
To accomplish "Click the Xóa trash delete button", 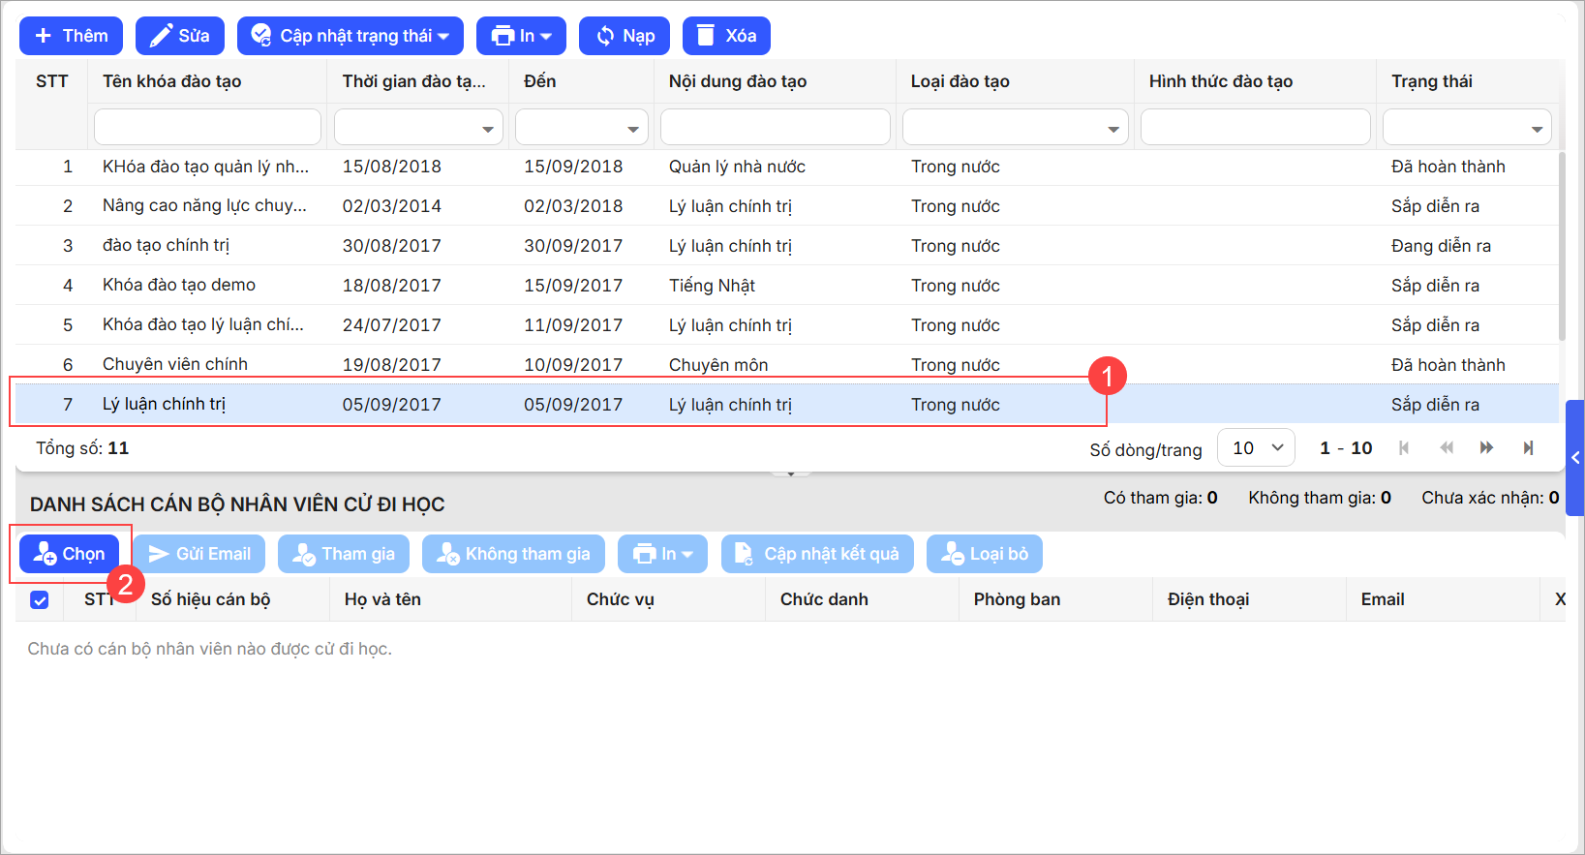I will pyautogui.click(x=726, y=36).
